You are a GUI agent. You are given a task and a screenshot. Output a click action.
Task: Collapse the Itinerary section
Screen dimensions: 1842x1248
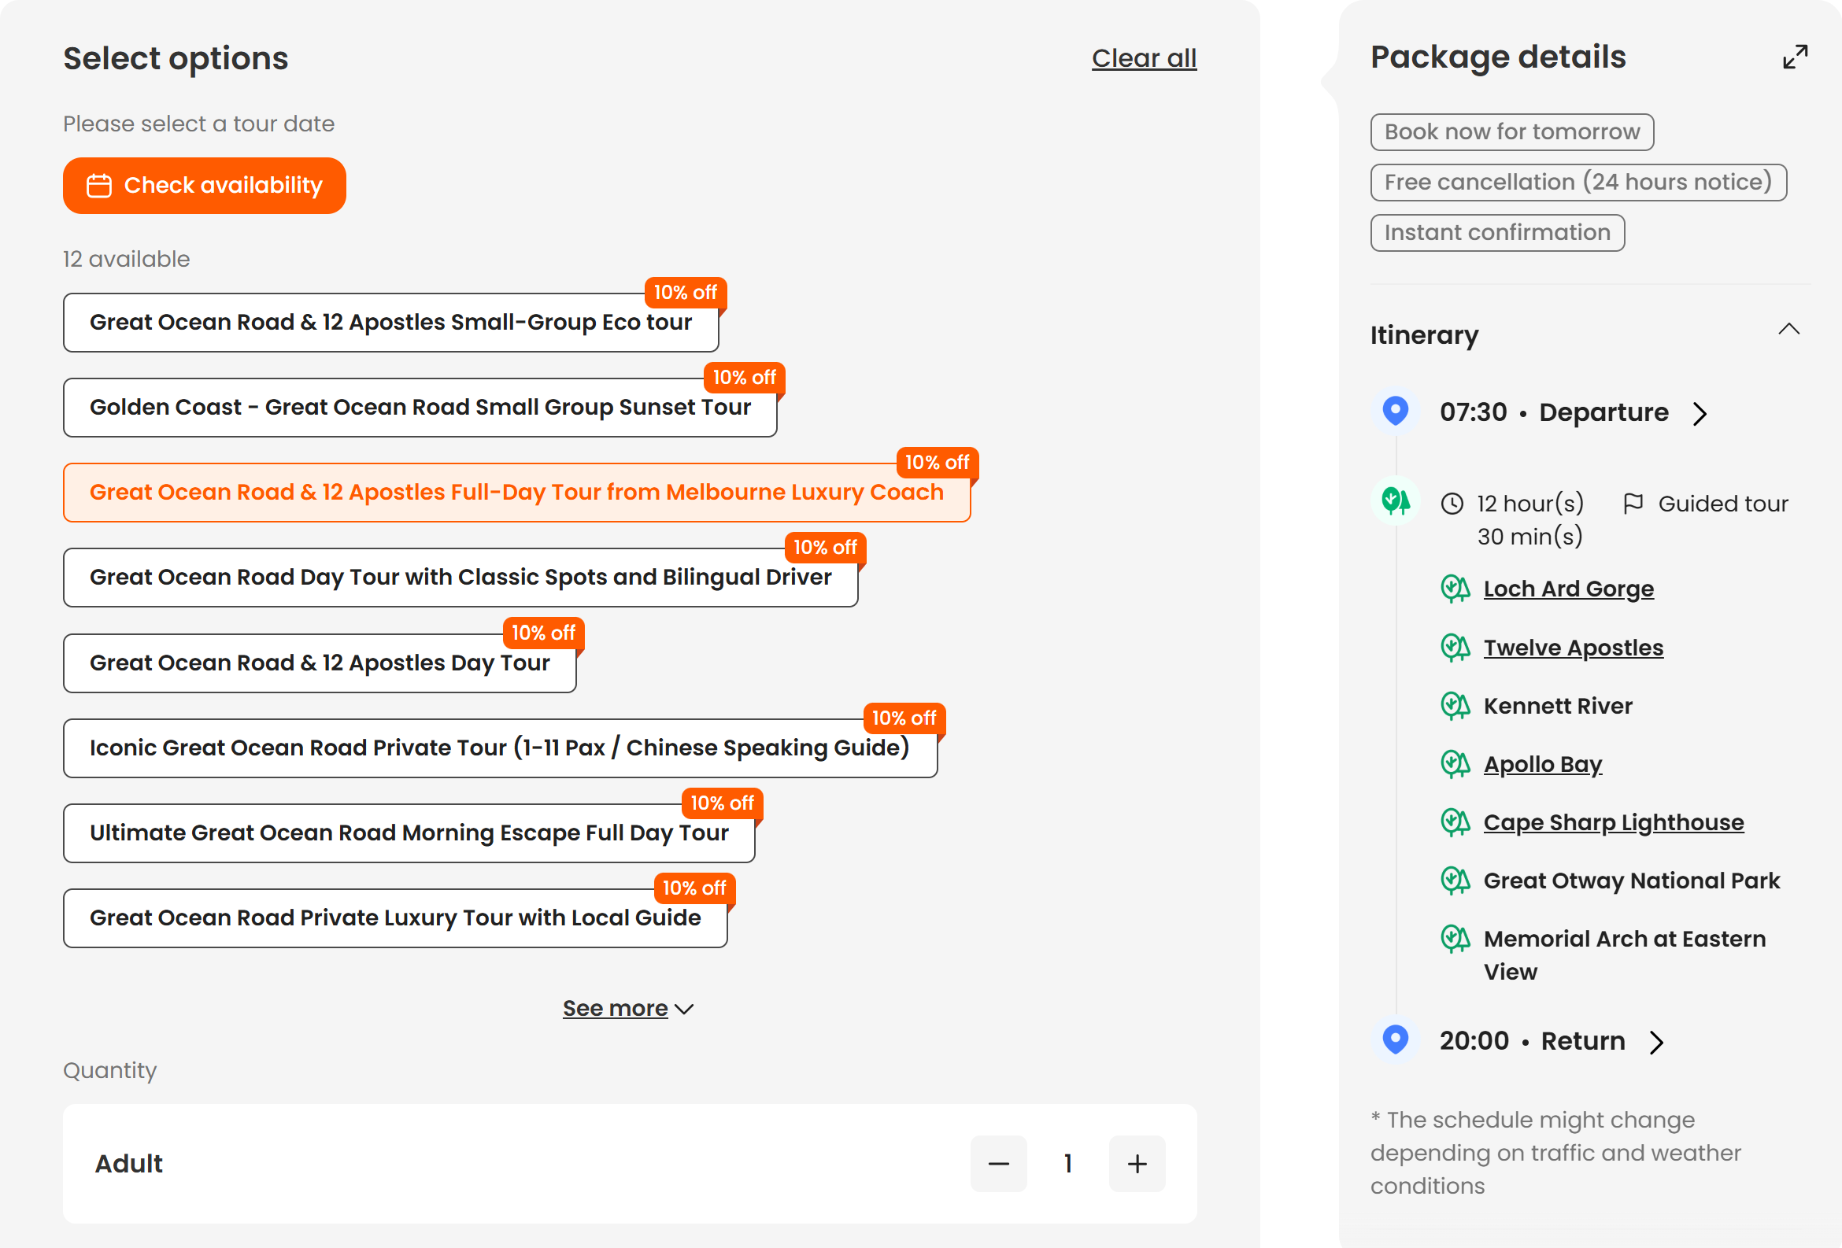[x=1788, y=330]
